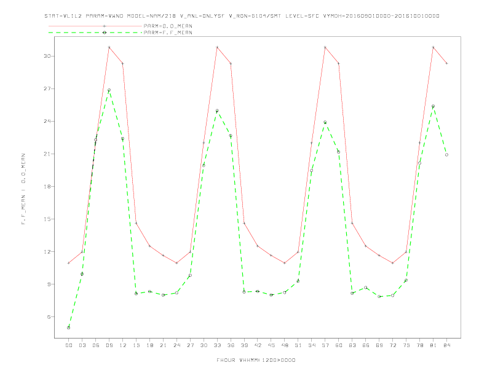Click the green dashed line sample in legend

(x=95, y=33)
